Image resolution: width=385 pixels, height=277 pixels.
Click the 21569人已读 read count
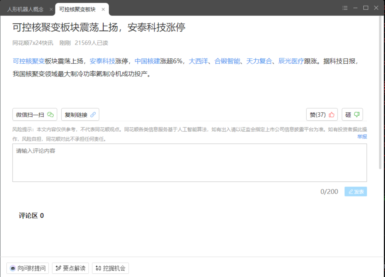[91, 43]
